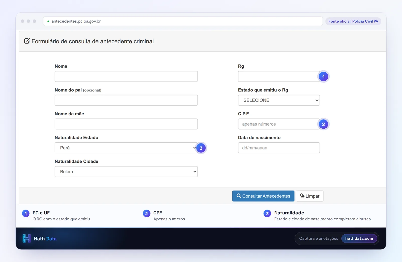402x262 pixels.
Task: Open the Naturalidade Cidade dropdown
Action: pyautogui.click(x=126, y=172)
